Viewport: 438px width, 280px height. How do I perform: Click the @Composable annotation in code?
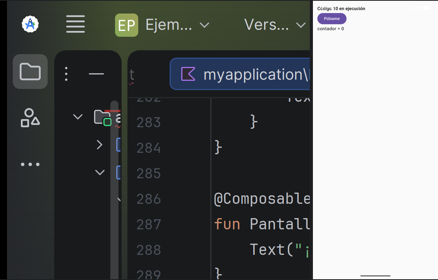pyautogui.click(x=262, y=199)
